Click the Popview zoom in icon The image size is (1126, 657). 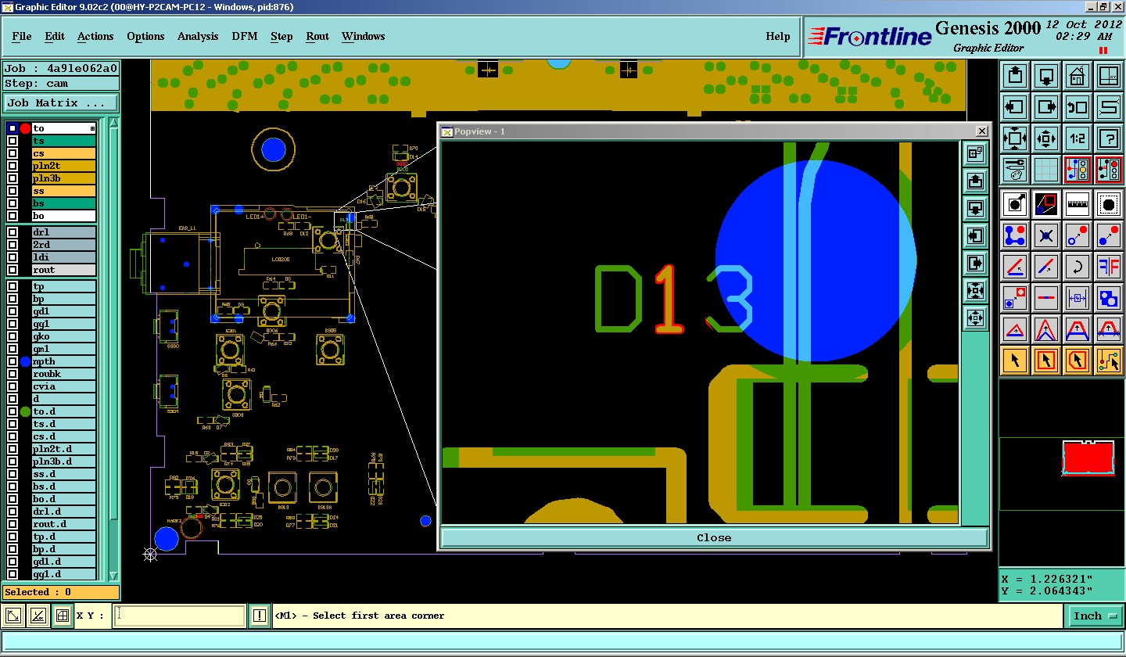pos(975,290)
